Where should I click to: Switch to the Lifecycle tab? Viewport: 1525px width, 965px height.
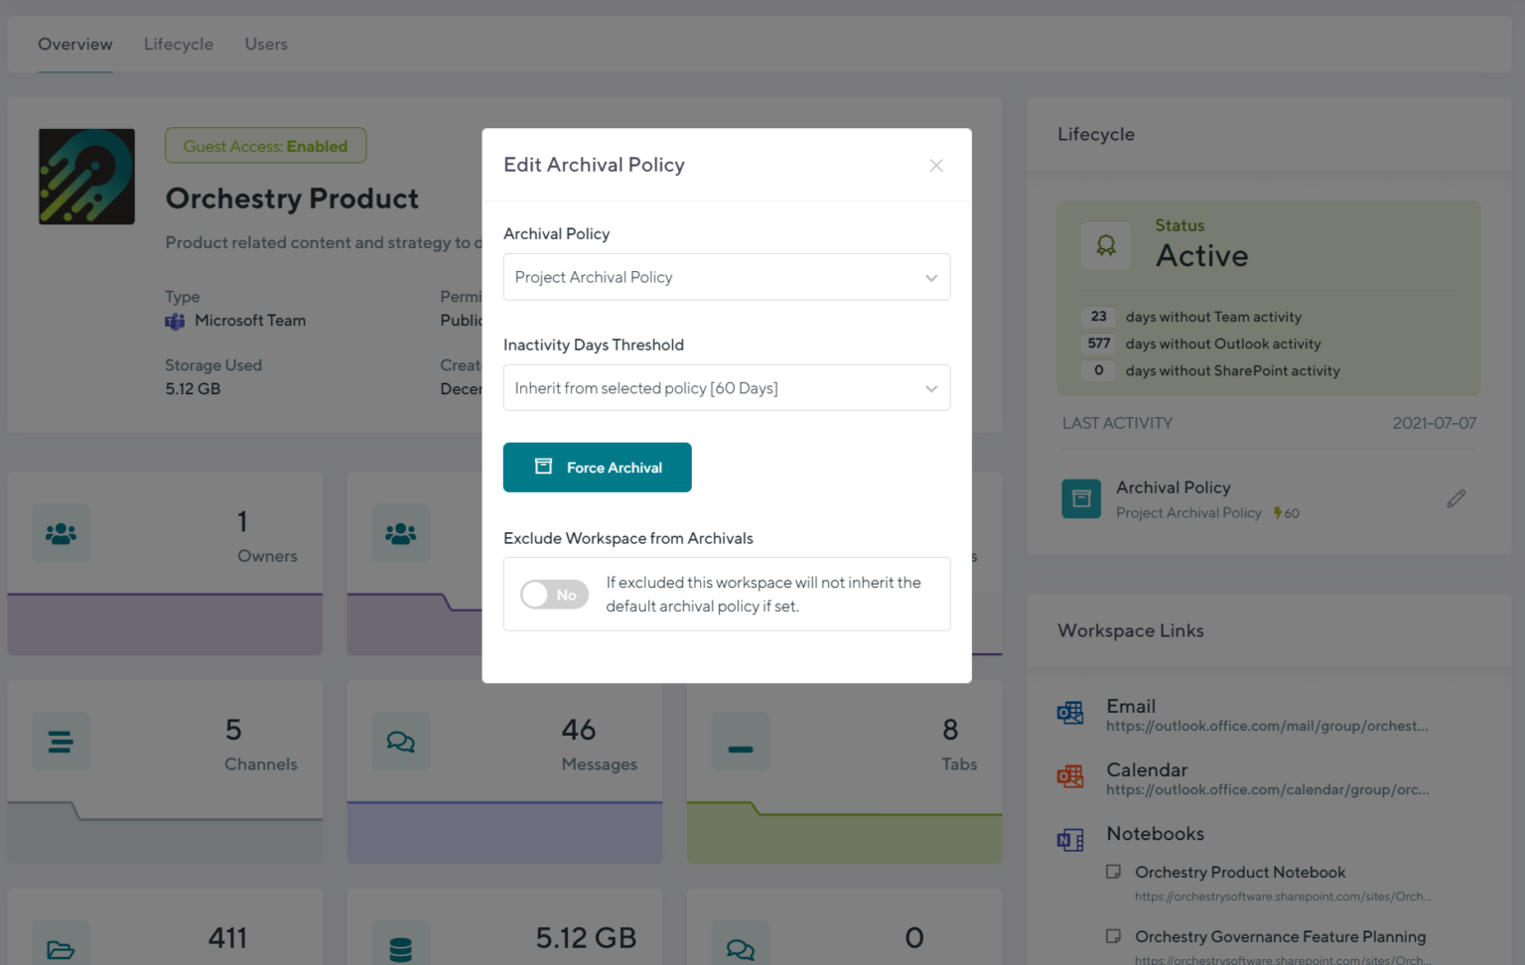pyautogui.click(x=179, y=44)
